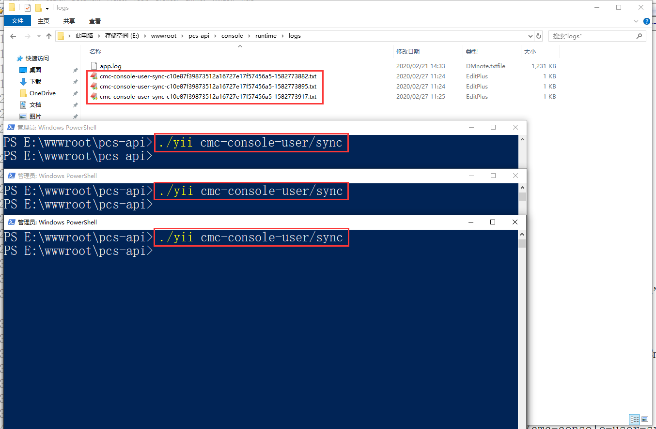Click the bottom PowerShell window scrollbar thumb

tap(522, 243)
